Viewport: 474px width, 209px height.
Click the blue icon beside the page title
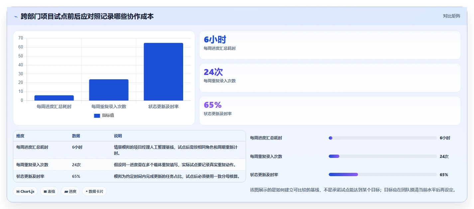(16, 17)
